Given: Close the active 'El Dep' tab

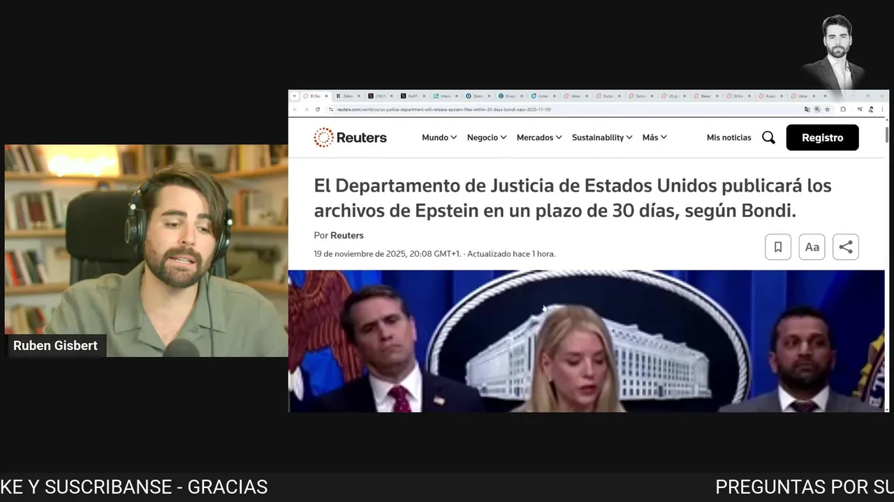Looking at the screenshot, I should pos(325,96).
